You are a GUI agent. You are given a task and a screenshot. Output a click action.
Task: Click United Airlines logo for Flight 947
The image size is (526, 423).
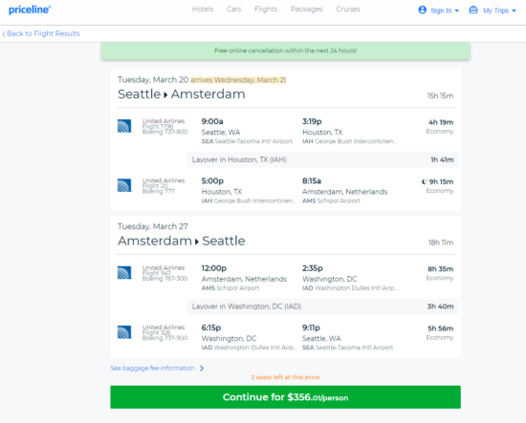(124, 273)
